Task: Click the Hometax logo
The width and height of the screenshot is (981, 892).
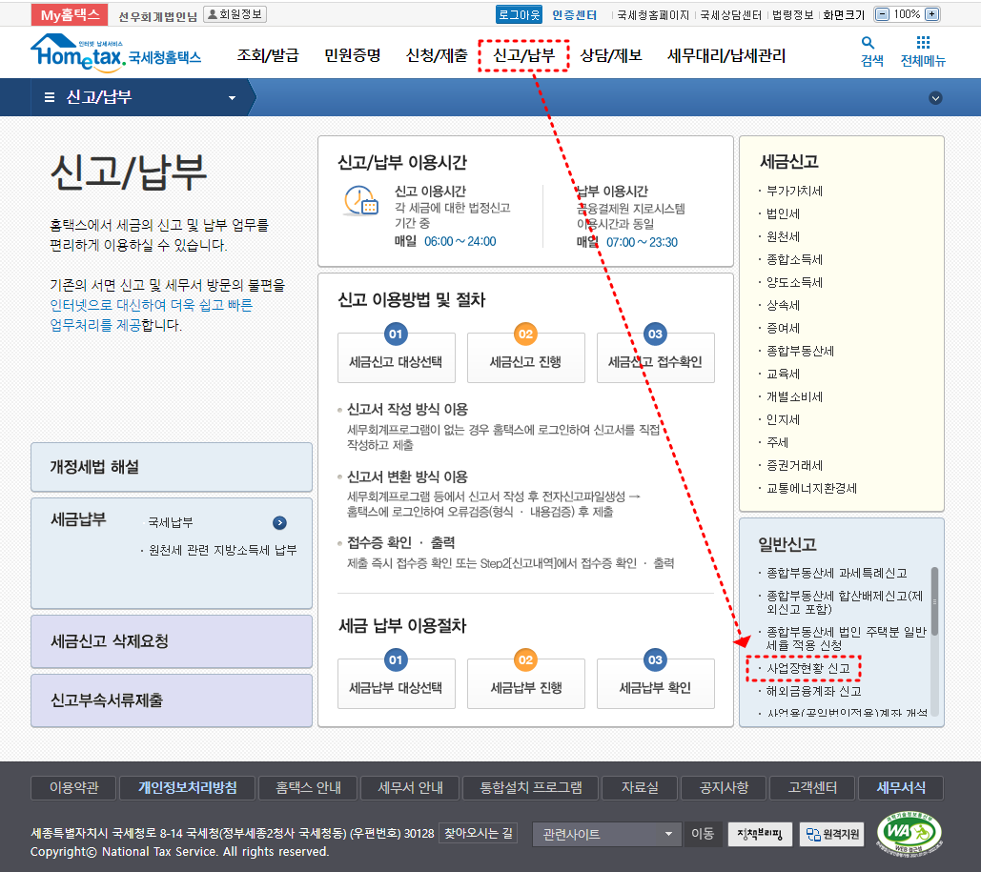Action: [115, 51]
